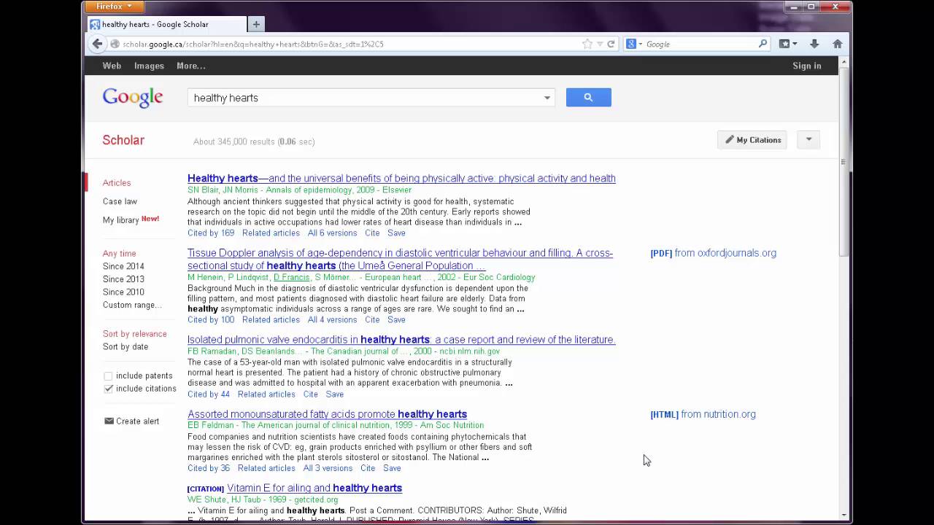Click Sign in
The height and width of the screenshot is (525, 934).
tap(807, 66)
